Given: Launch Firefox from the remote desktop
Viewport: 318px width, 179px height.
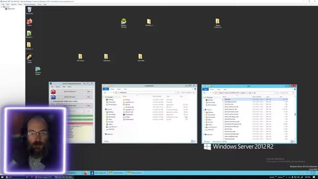Looking at the screenshot, I should (x=29, y=21).
